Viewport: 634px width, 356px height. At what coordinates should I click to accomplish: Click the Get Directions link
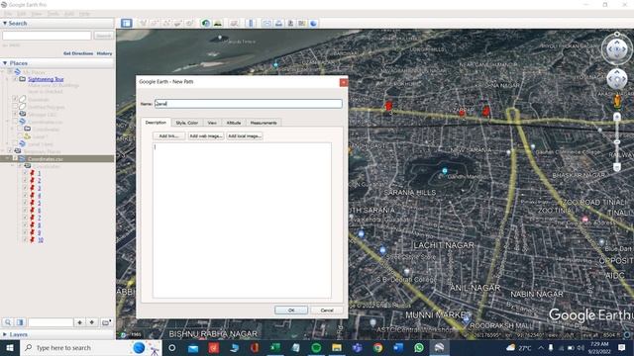point(78,53)
